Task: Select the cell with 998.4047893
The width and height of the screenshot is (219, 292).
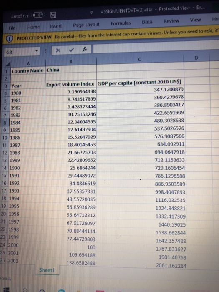Action: pos(141,192)
